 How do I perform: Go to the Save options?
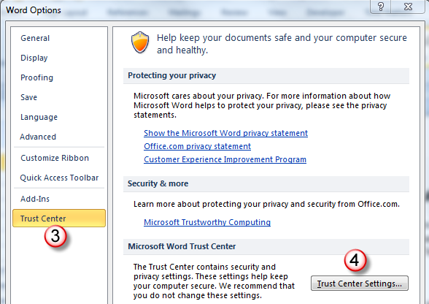click(x=28, y=97)
